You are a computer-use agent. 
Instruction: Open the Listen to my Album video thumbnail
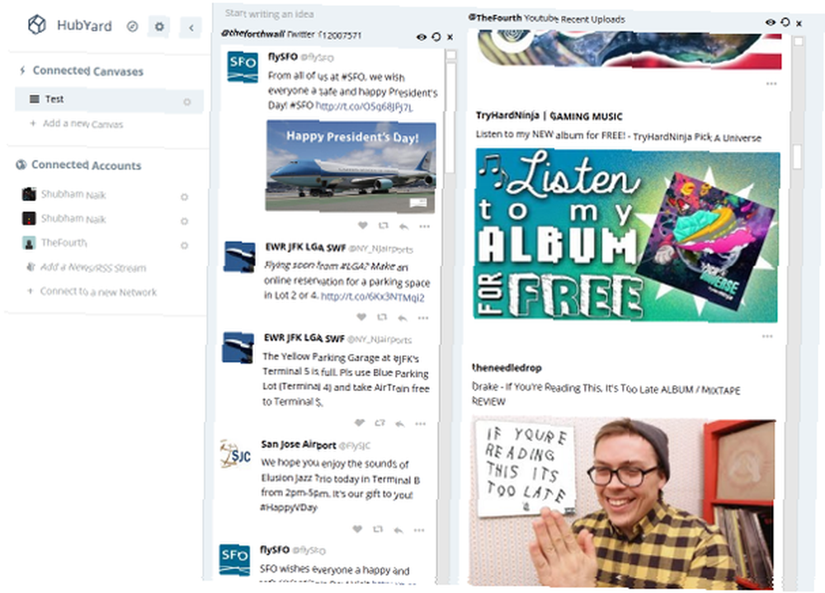tap(625, 236)
